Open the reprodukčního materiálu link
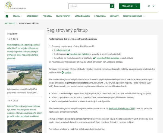This screenshot has width=163, height=133. click(108, 58)
